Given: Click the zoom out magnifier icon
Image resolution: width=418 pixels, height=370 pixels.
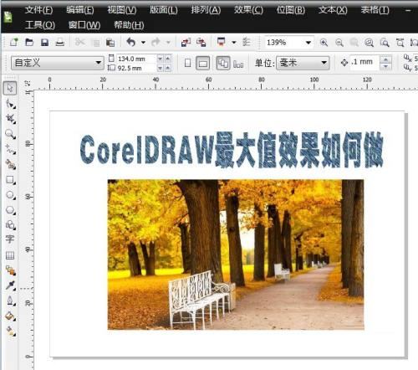Looking at the screenshot, I should point(339,43).
